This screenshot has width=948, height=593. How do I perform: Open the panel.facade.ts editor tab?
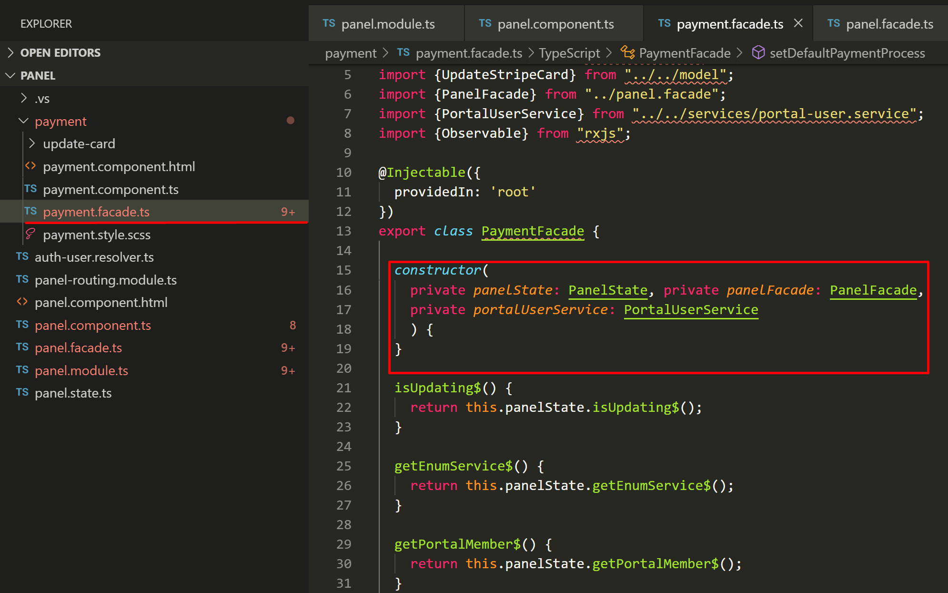(889, 24)
